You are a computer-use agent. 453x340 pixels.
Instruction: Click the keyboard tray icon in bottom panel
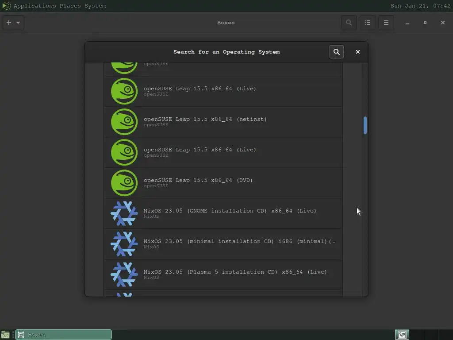coord(402,335)
